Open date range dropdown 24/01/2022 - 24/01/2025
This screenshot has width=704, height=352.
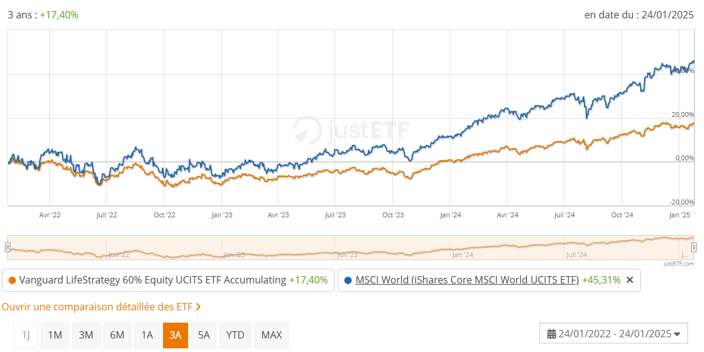pos(613,334)
